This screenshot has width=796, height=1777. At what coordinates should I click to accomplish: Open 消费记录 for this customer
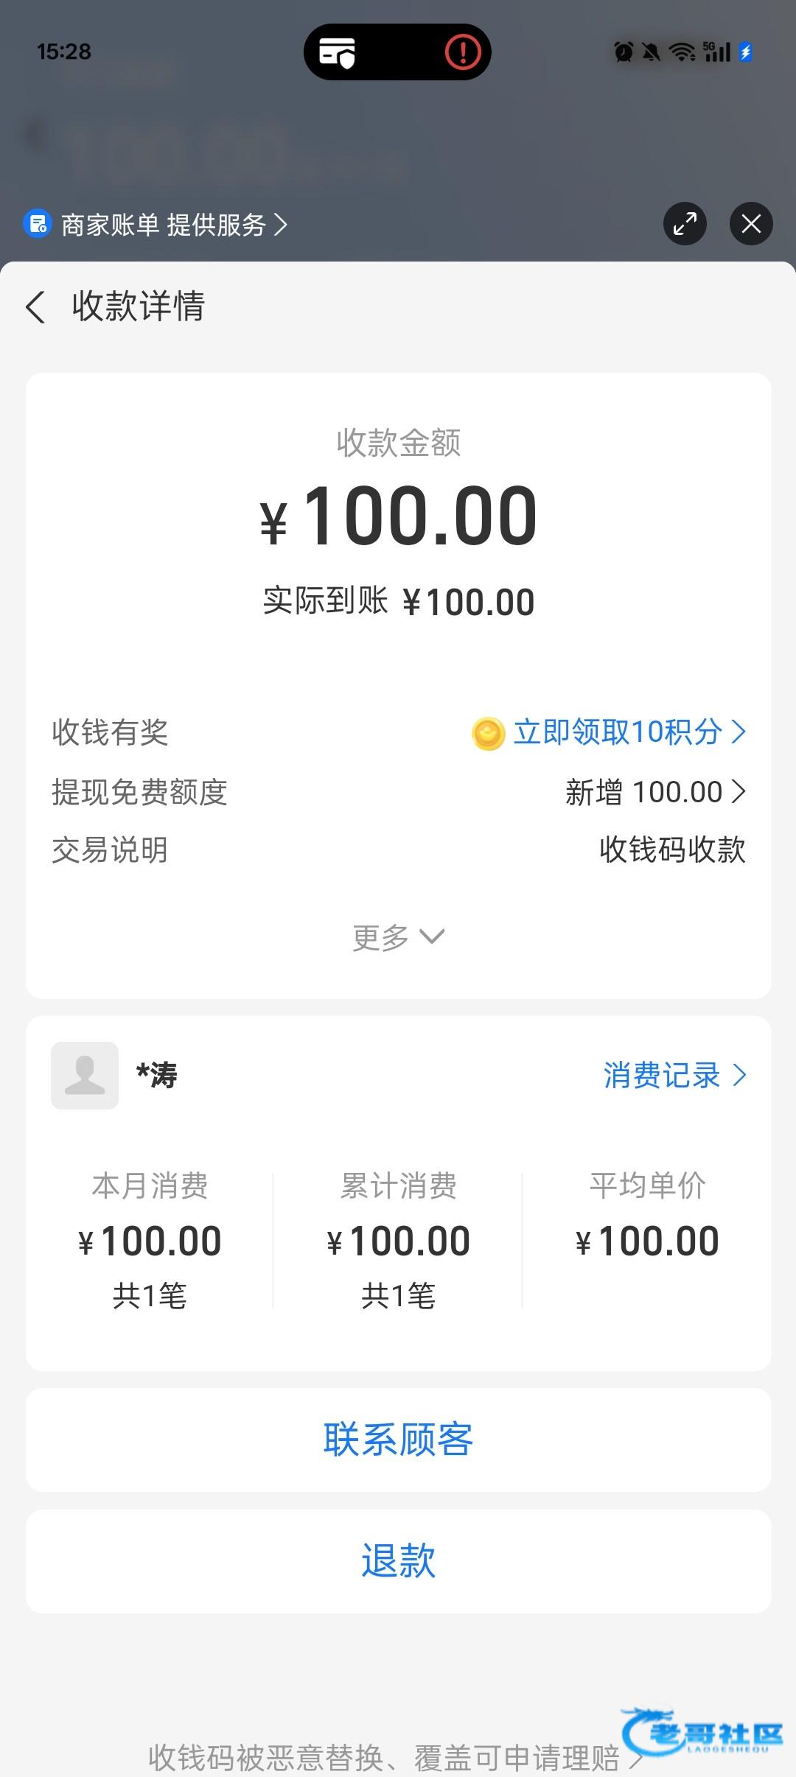pos(674,1075)
